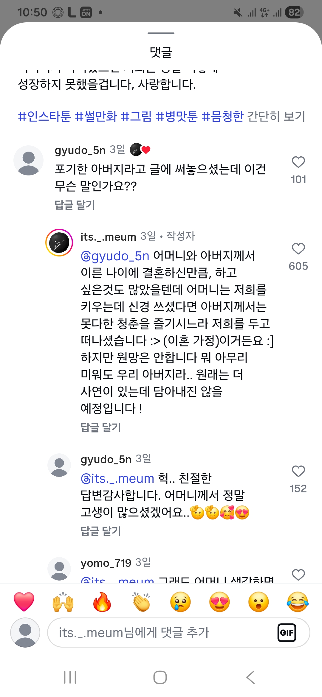The height and width of the screenshot is (697, 322).
Task: Like its._.meum's reply with 605 likes
Action: point(298,249)
